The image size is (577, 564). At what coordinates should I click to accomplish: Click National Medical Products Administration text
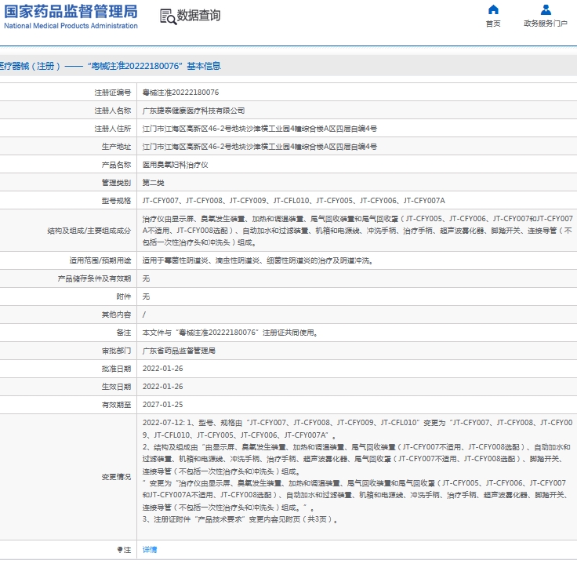[x=71, y=26]
